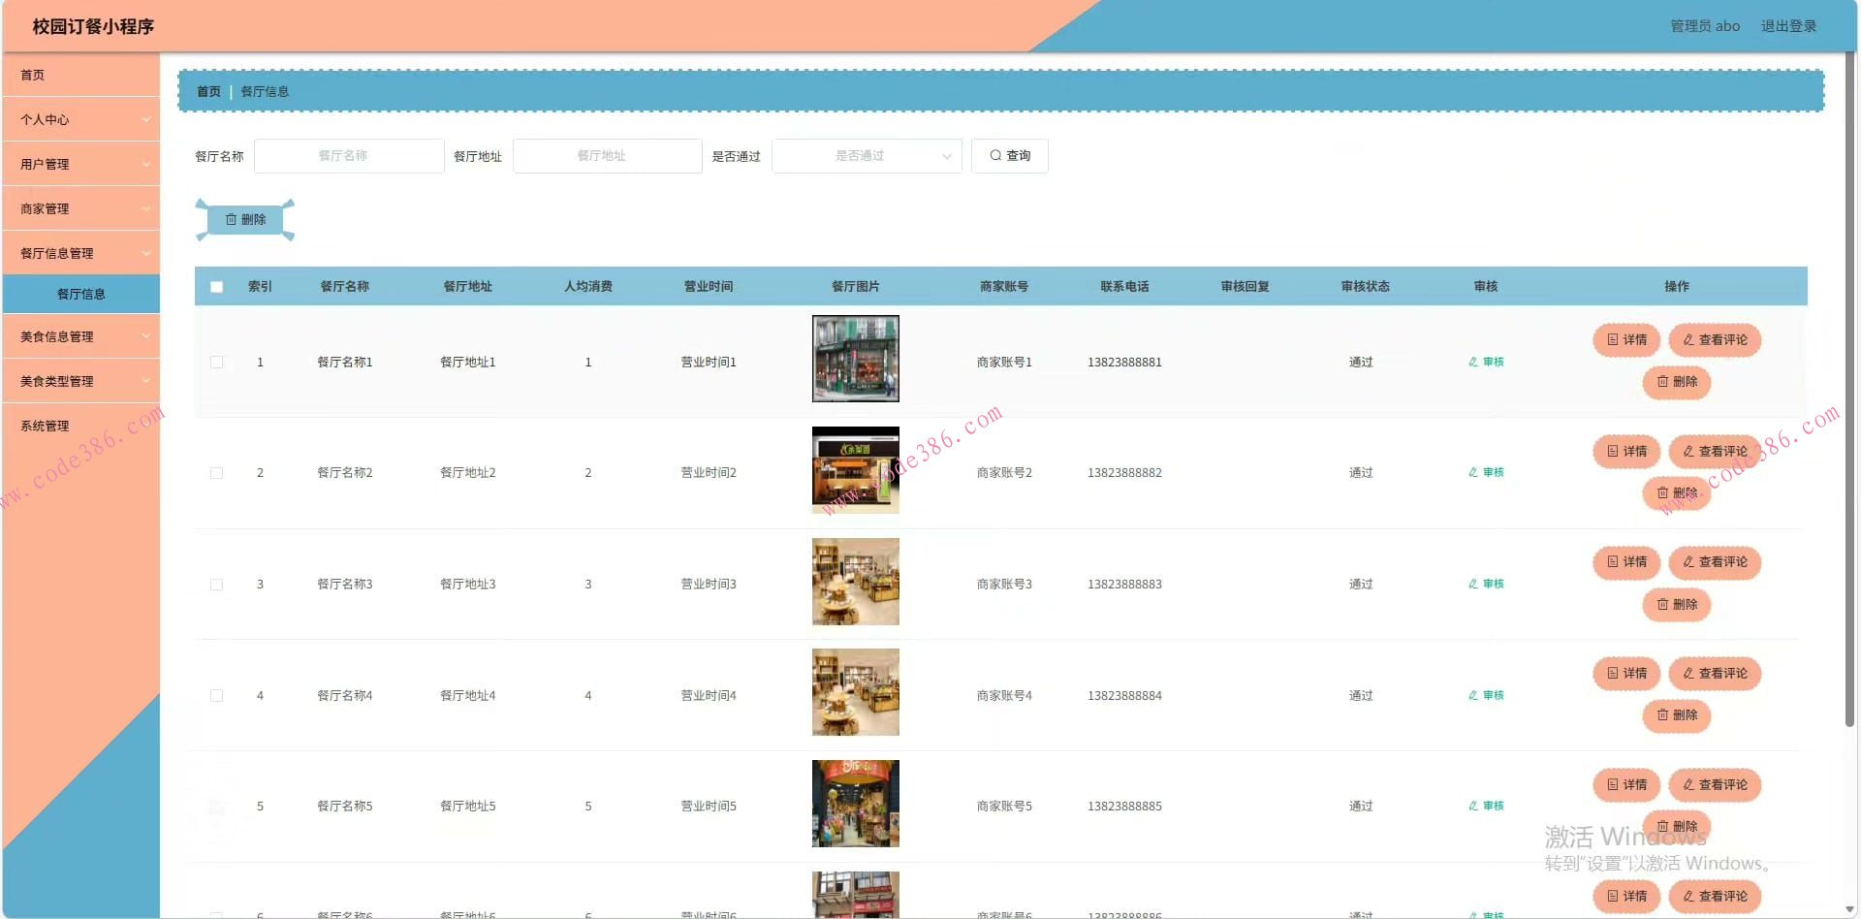Toggle the select-all checkbox in table header
This screenshot has width=1861, height=919.
217,287
